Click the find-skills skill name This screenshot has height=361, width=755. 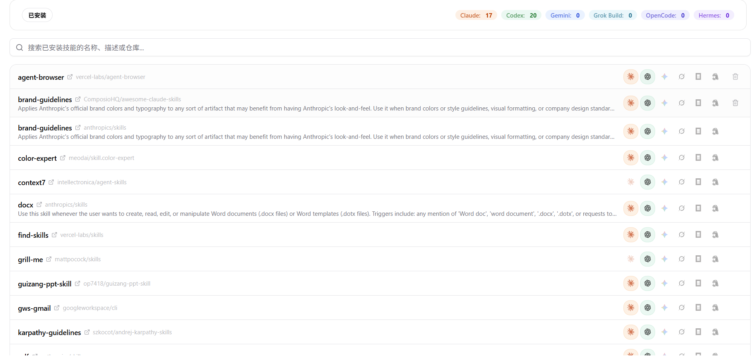tap(33, 235)
